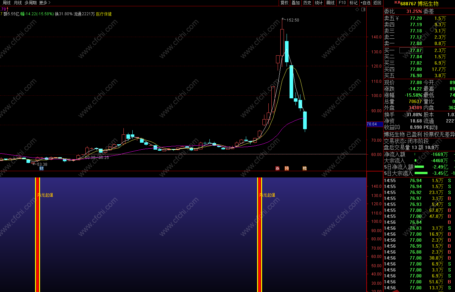Open the 历史 history view

[x=307, y=3]
